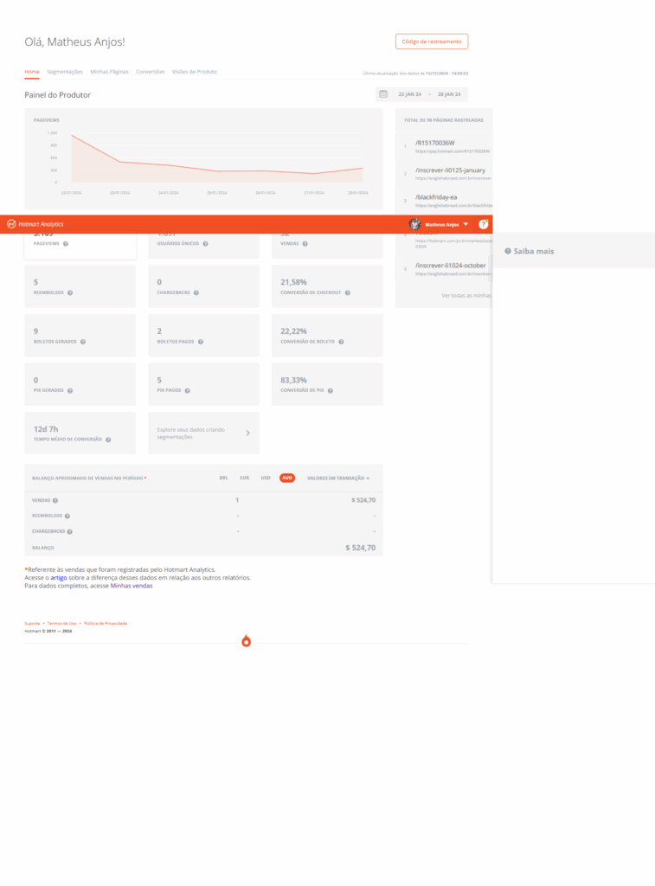Open the artigo link

coord(59,578)
